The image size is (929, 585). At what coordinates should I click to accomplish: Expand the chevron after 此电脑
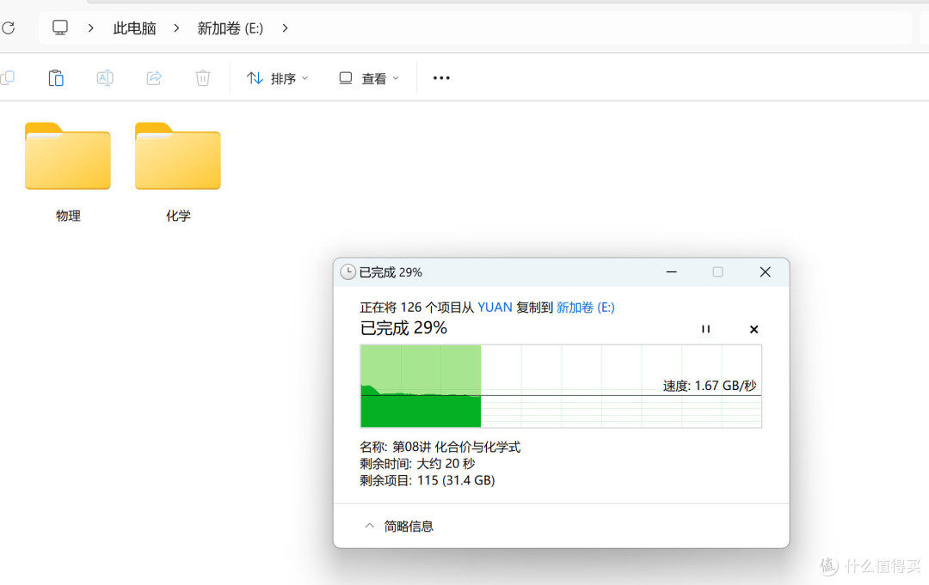pyautogui.click(x=176, y=27)
